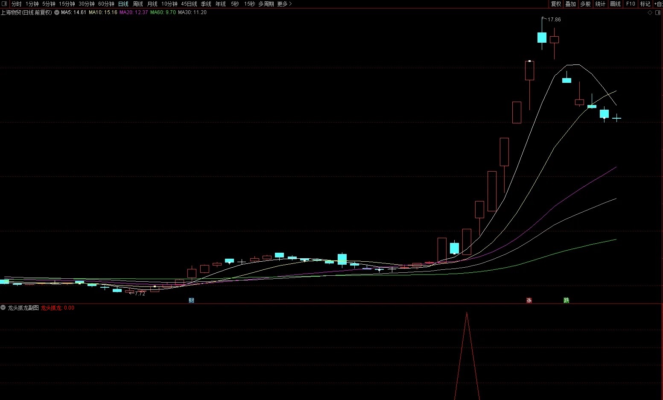The height and width of the screenshot is (400, 663).
Task: Open the F10 company info button
Action: coord(631,4)
